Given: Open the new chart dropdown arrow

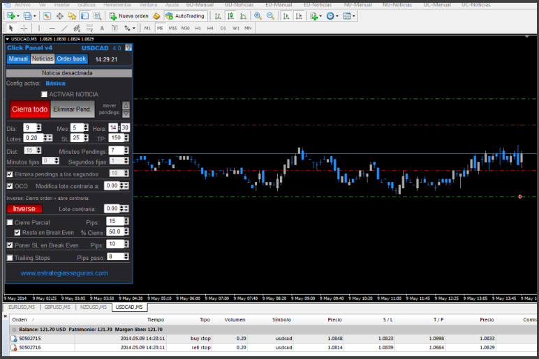Looking at the screenshot, I should [x=17, y=15].
